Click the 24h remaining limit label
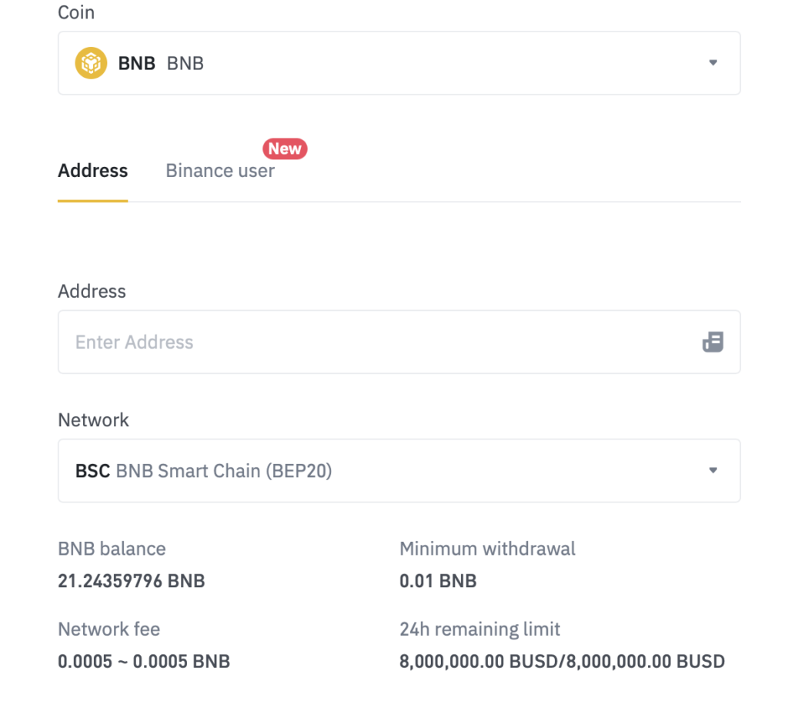The height and width of the screenshot is (708, 788). [479, 629]
